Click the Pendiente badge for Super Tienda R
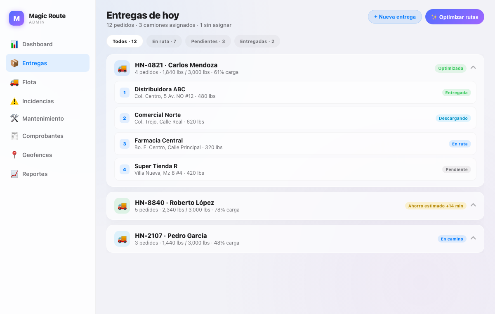 coord(456,169)
